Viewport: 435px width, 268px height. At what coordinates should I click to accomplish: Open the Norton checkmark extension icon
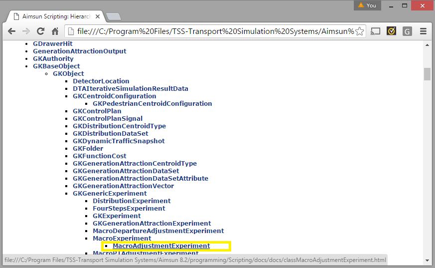point(392,31)
